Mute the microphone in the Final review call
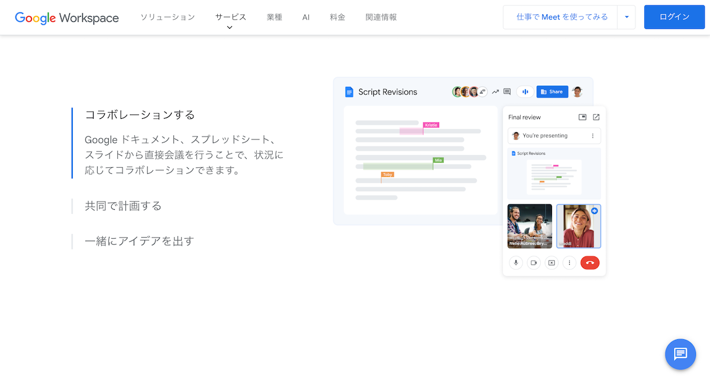This screenshot has height=383, width=710. 516,262
